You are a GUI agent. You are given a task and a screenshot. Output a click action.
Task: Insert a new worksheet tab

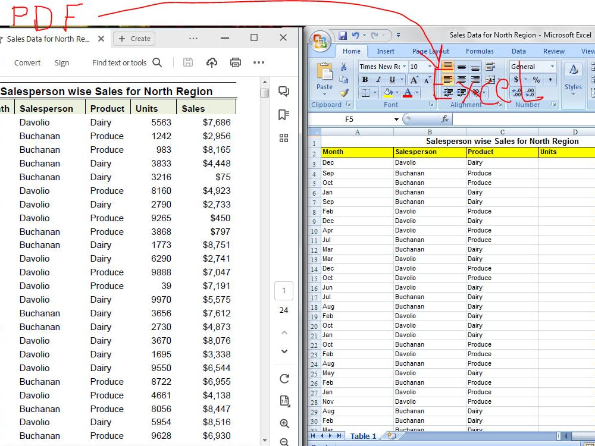coord(392,436)
